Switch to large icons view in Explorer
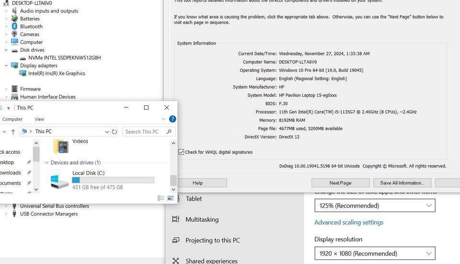The image size is (460, 264). [170, 198]
